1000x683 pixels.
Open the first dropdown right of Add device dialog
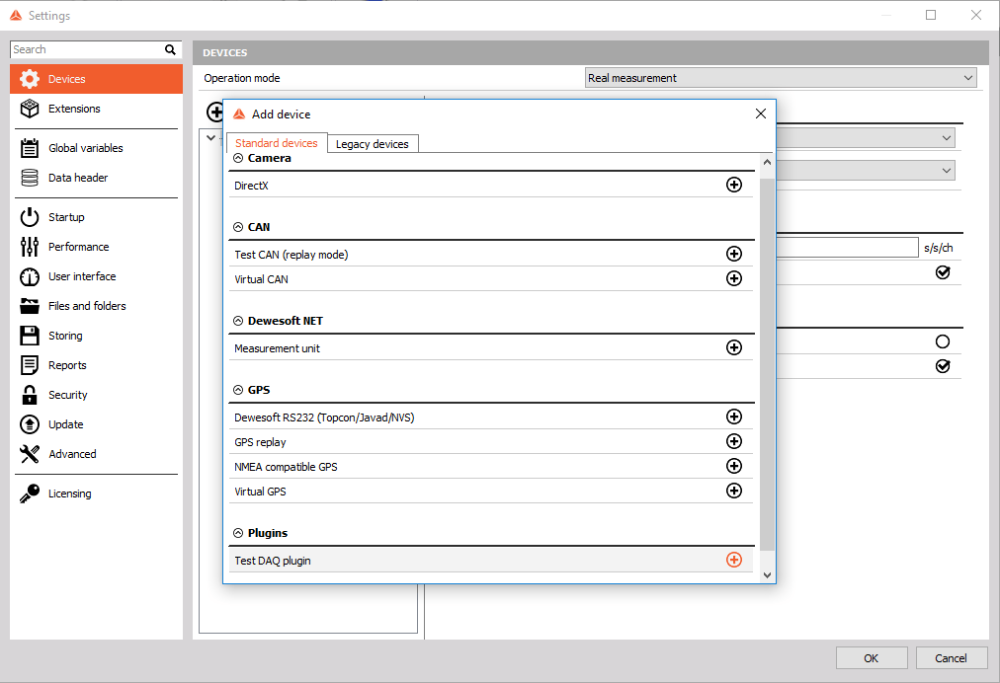[866, 137]
